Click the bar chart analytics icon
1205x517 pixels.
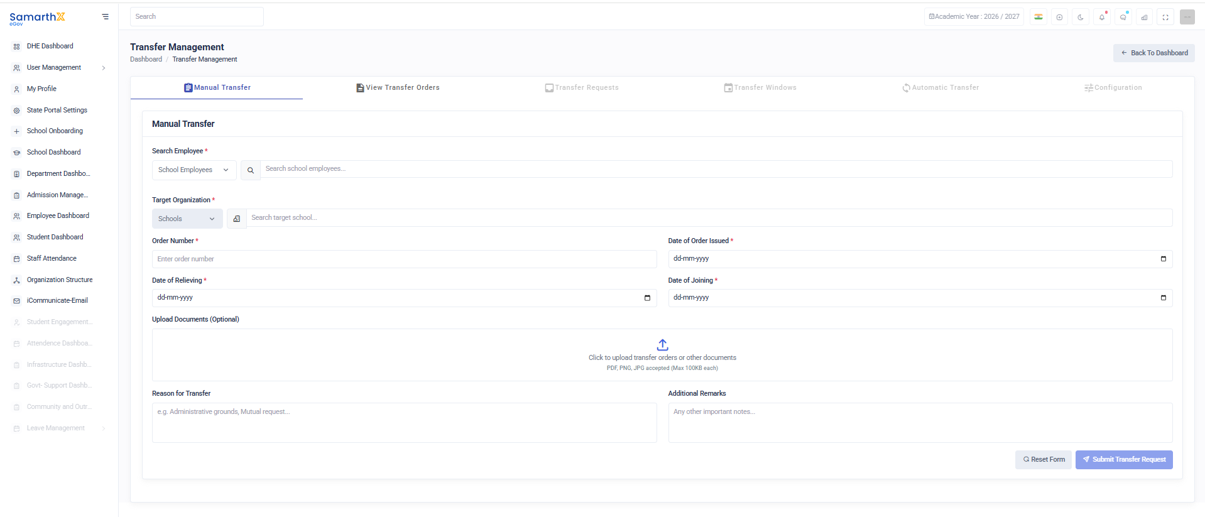1145,17
